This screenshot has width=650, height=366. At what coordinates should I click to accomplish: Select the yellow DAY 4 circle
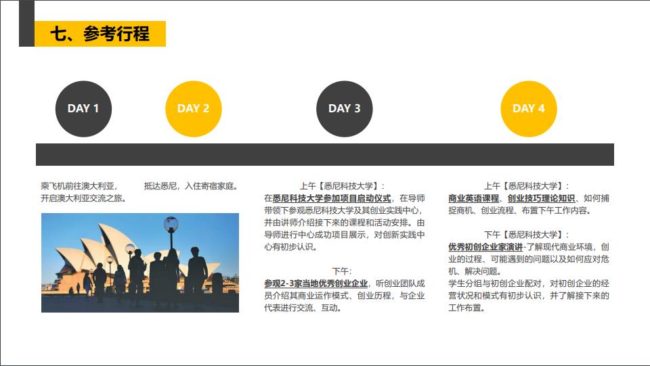[x=529, y=109]
